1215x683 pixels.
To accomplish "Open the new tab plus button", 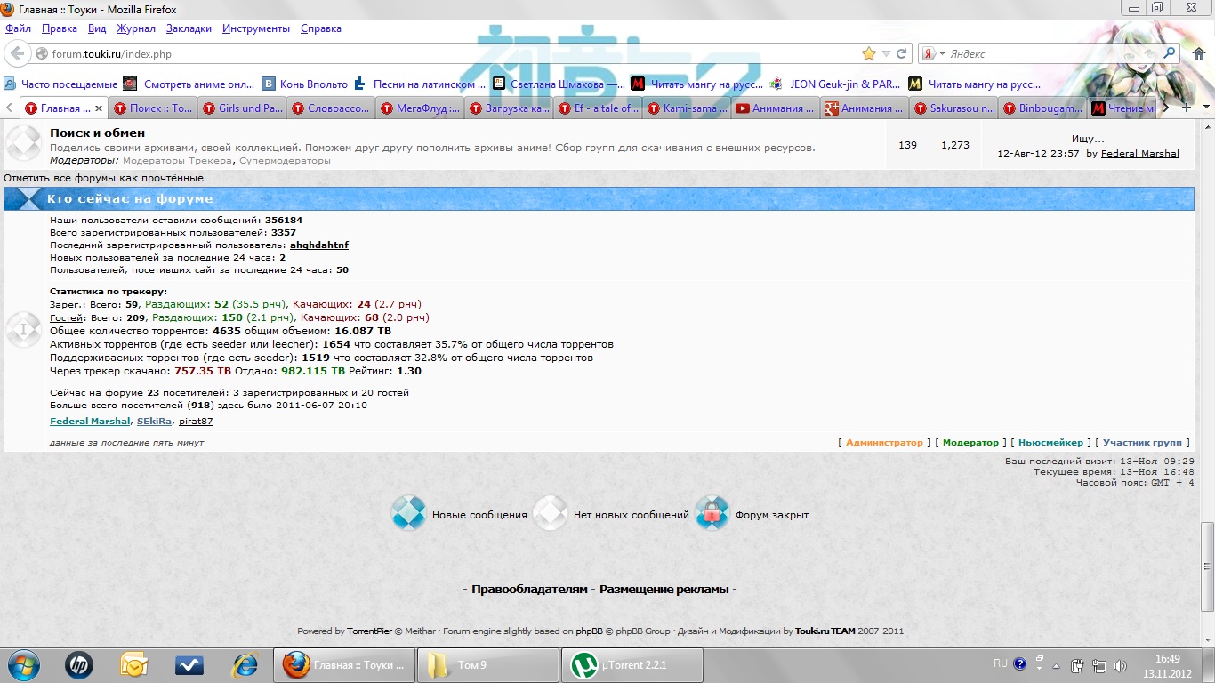I will [1186, 108].
